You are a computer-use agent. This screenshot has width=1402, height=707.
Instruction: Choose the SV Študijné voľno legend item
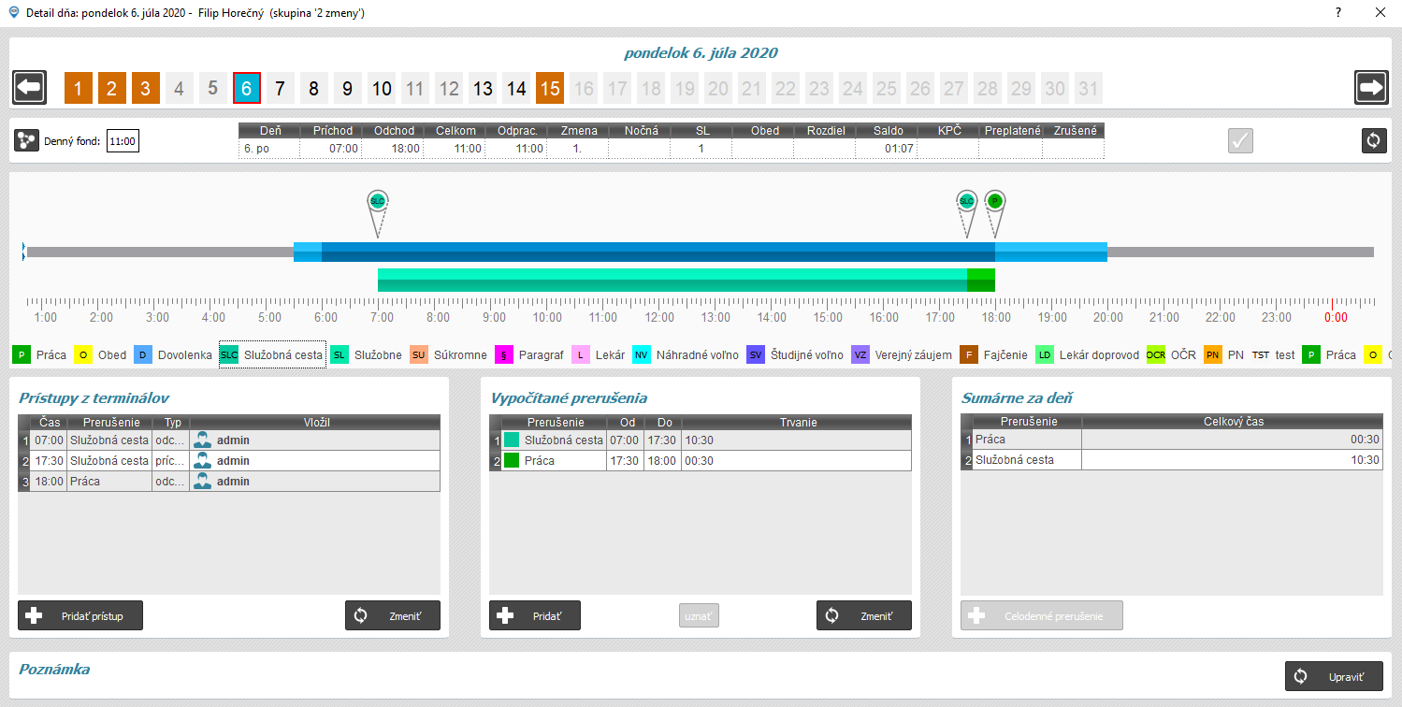click(x=794, y=355)
